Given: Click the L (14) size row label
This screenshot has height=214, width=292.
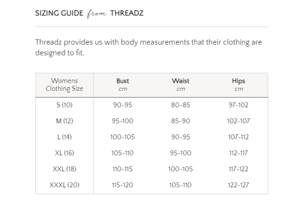Looking at the screenshot, I should pyautogui.click(x=64, y=137).
